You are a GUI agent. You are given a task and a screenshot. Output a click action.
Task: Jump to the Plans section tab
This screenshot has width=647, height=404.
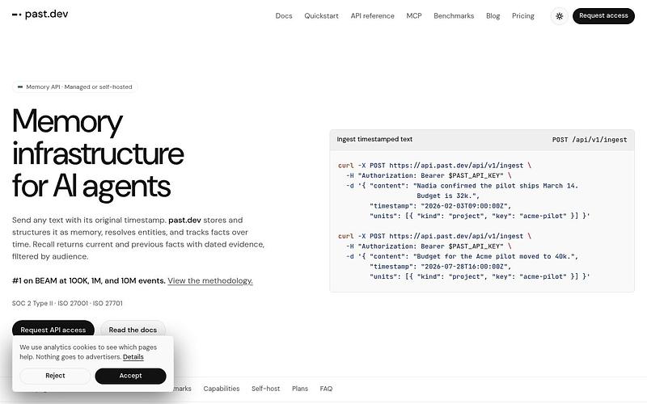[299, 389]
